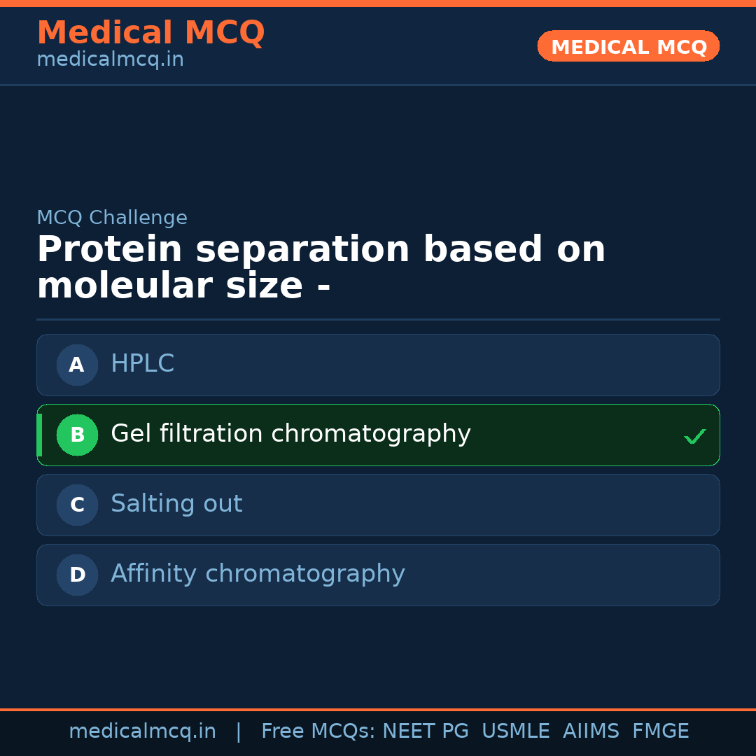756x756 pixels.
Task: Click USMLE in footer
Action: [515, 731]
